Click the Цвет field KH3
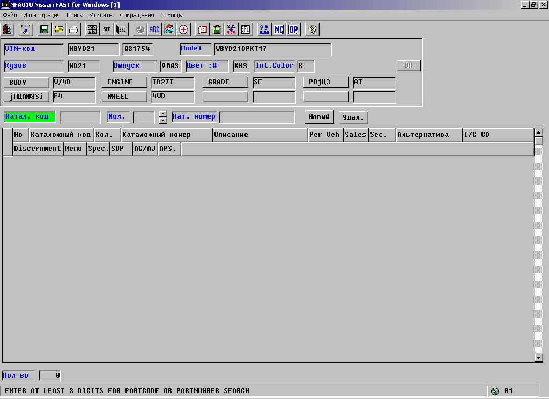This screenshot has width=549, height=399. coord(241,66)
